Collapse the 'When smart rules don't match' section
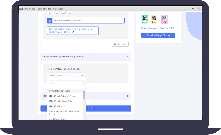 point(127,57)
